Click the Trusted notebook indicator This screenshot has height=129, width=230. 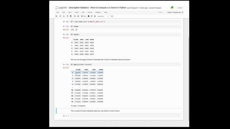coord(160,13)
